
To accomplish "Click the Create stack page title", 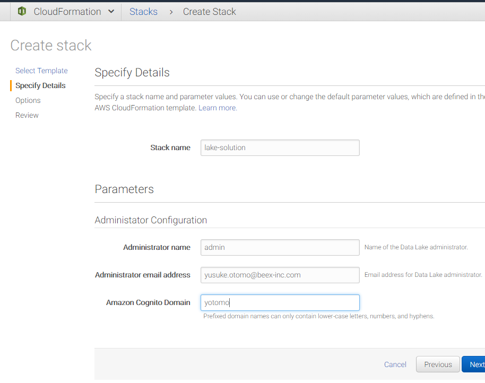I will (x=51, y=46).
